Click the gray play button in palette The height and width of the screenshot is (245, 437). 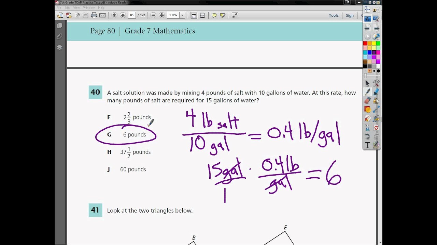coord(367,36)
